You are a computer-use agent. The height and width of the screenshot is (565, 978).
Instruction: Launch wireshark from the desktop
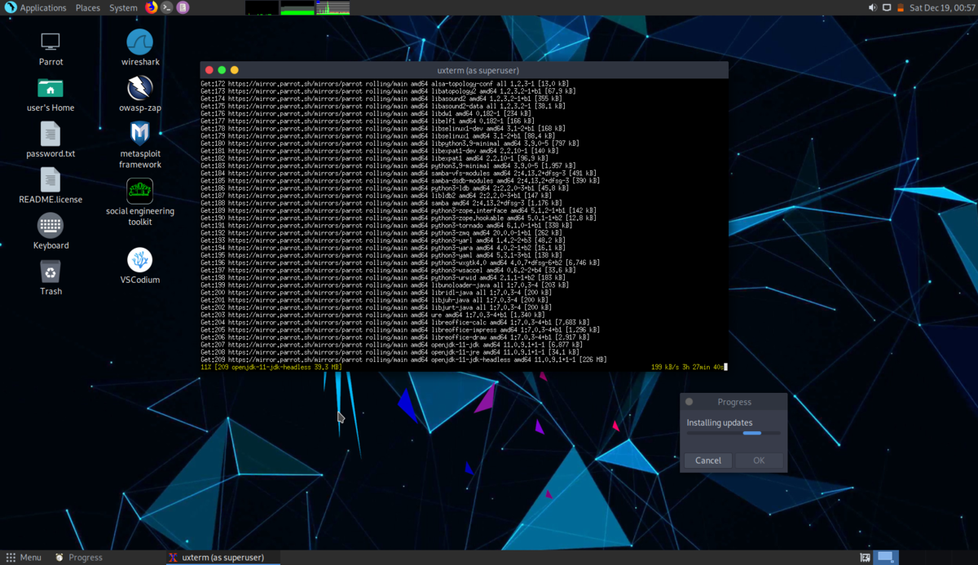pyautogui.click(x=140, y=42)
